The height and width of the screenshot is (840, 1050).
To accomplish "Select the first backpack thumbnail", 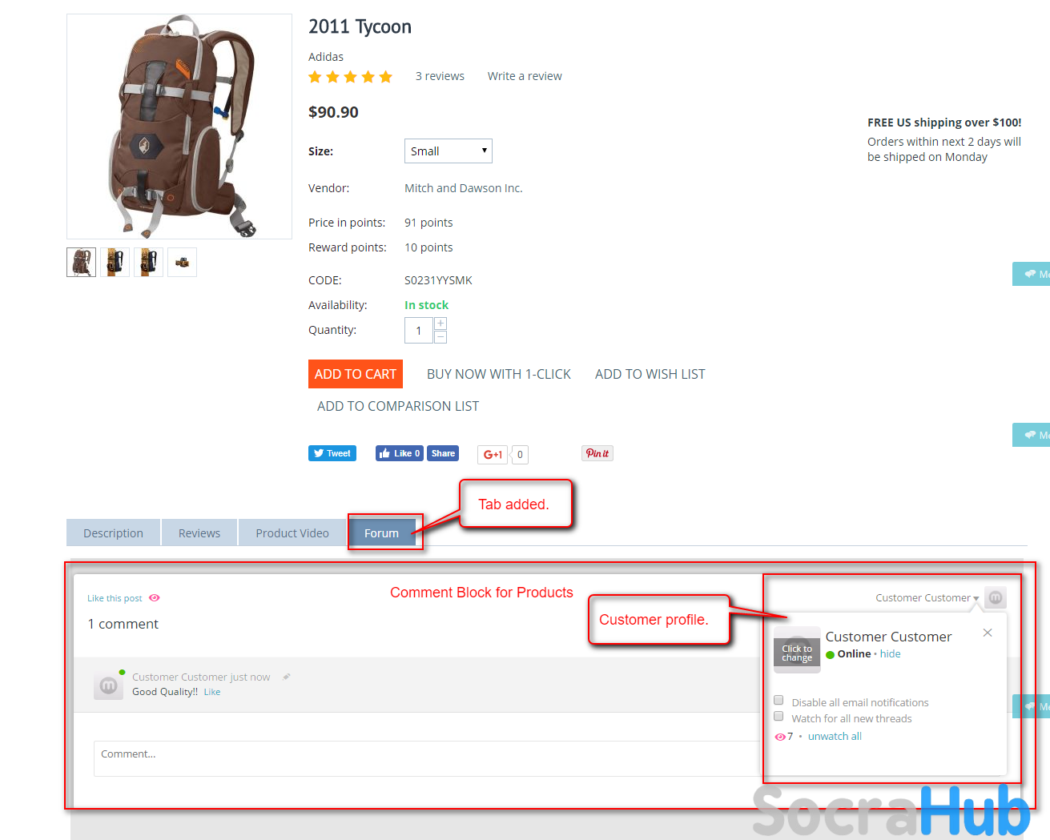I will 81,262.
